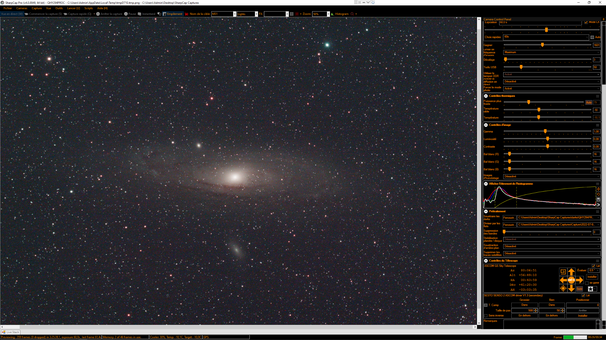This screenshot has height=340, width=606.
Task: Click Capture rapide in the toolbar
Action: [78, 14]
